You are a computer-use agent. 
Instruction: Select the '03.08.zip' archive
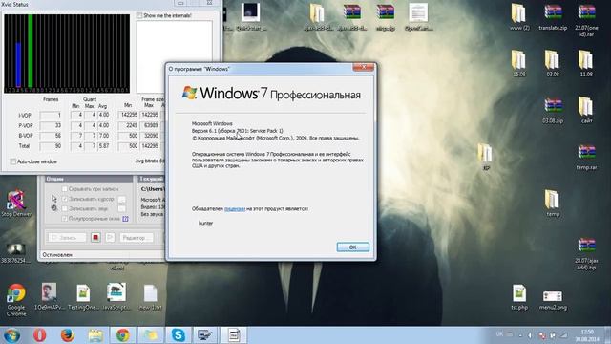[553, 111]
